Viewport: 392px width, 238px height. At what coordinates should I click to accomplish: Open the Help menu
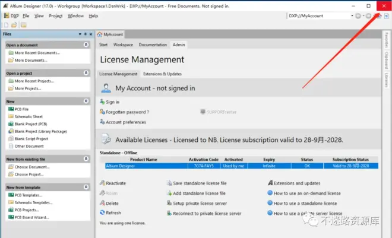coord(93,16)
